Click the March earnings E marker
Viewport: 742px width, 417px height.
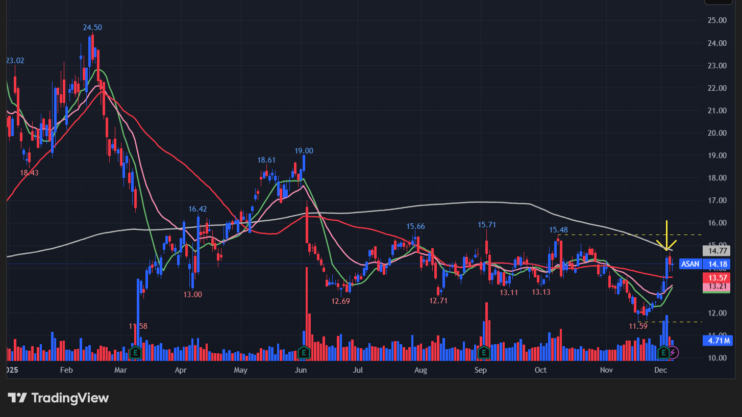pyautogui.click(x=135, y=352)
